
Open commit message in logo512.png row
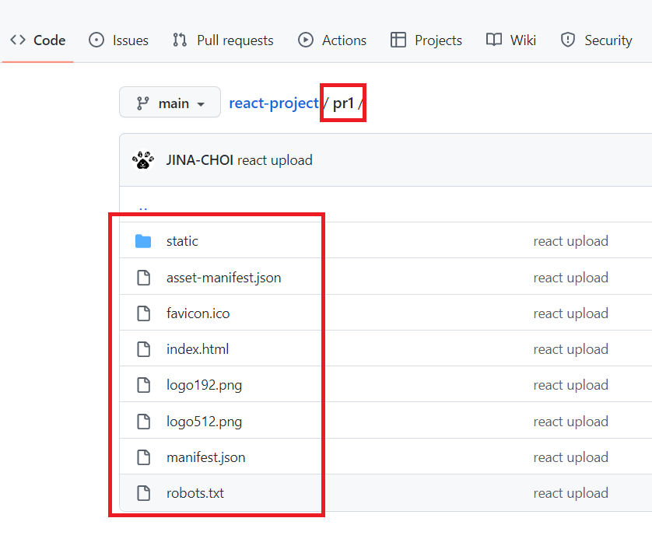(x=570, y=422)
